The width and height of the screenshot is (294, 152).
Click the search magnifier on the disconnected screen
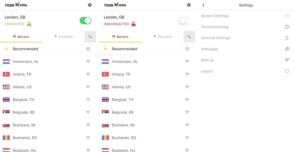189,37
